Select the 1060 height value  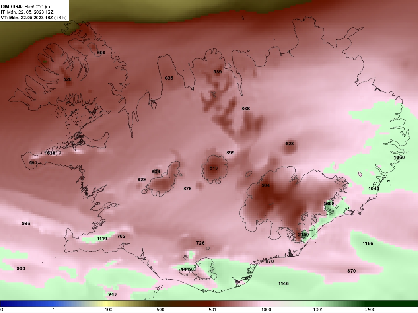[399, 157]
